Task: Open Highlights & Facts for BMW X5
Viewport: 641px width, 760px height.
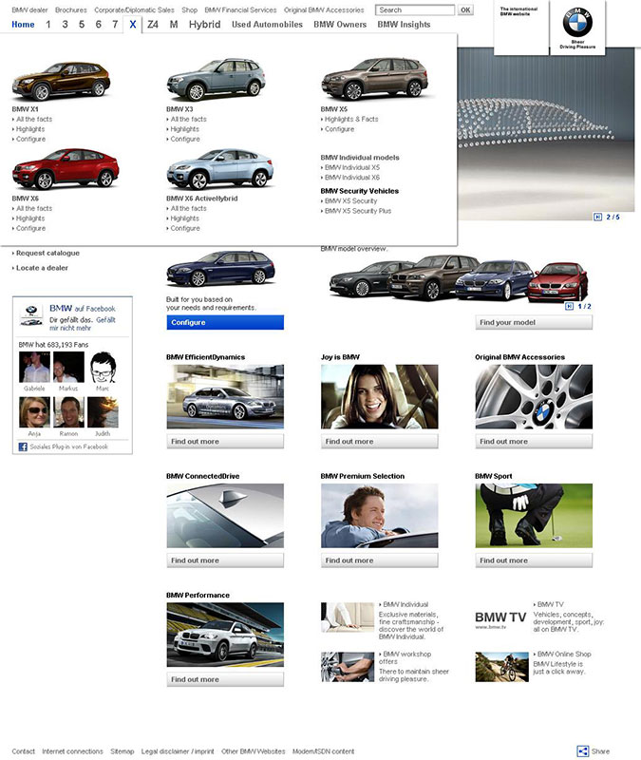Action: point(351,119)
